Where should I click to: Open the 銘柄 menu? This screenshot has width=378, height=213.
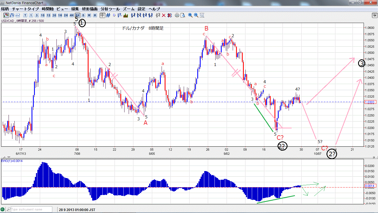pyautogui.click(x=5, y=9)
